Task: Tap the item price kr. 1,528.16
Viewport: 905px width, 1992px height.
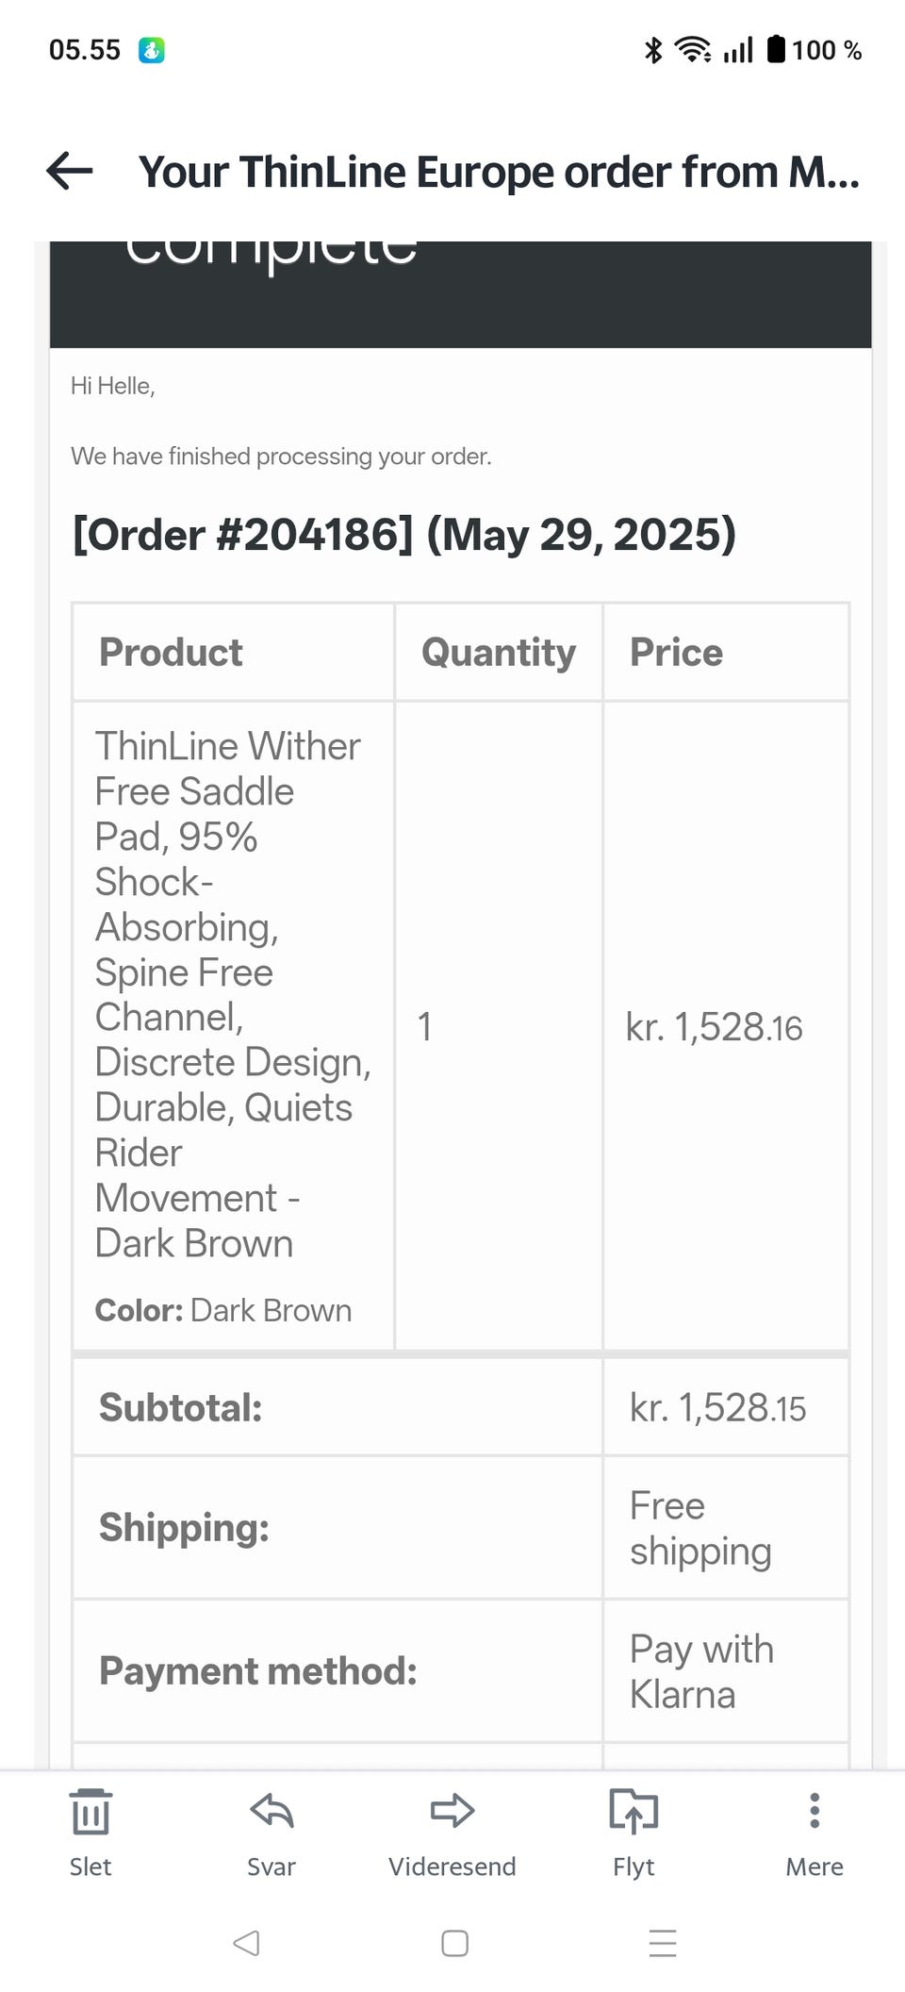Action: [714, 1027]
